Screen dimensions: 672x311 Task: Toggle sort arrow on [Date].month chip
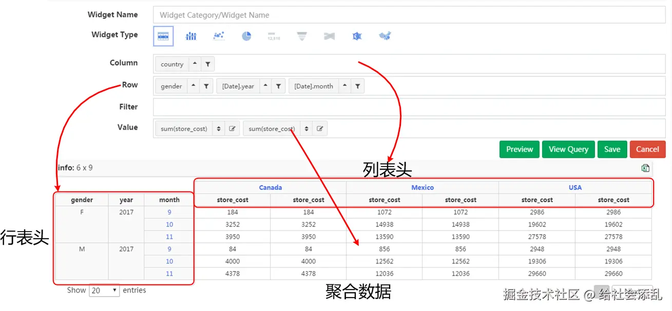click(x=345, y=87)
